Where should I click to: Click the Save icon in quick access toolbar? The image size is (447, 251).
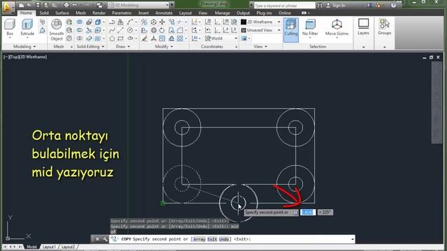pos(38,5)
